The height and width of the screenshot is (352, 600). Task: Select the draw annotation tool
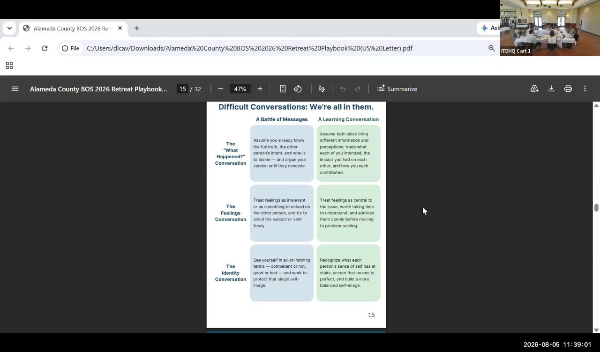(x=322, y=89)
